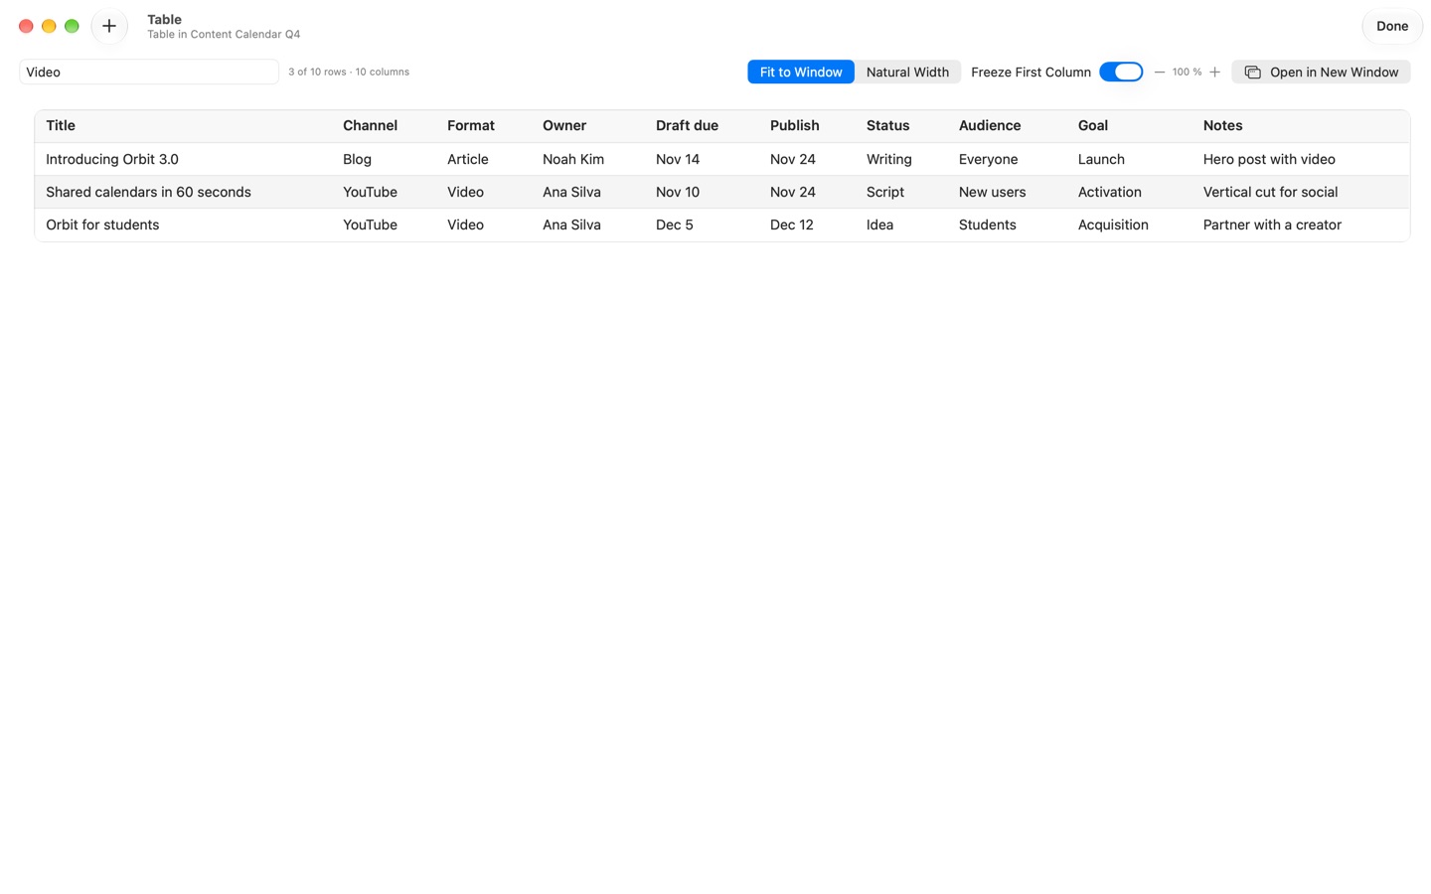Image resolution: width=1431 pixels, height=894 pixels.
Task: Click the Channel column header
Action: tap(370, 125)
